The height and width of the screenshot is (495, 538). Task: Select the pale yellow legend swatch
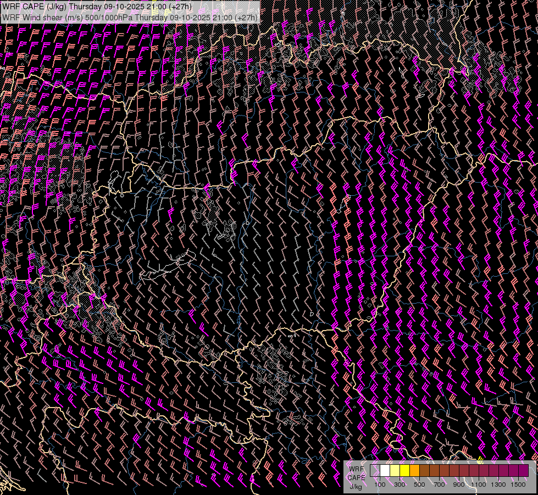[x=395, y=471]
